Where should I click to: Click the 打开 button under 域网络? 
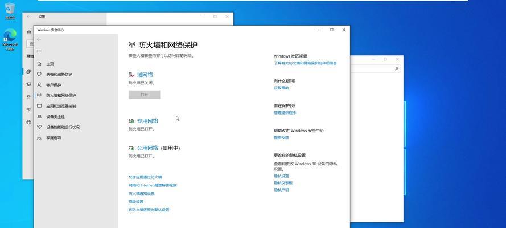(x=144, y=95)
